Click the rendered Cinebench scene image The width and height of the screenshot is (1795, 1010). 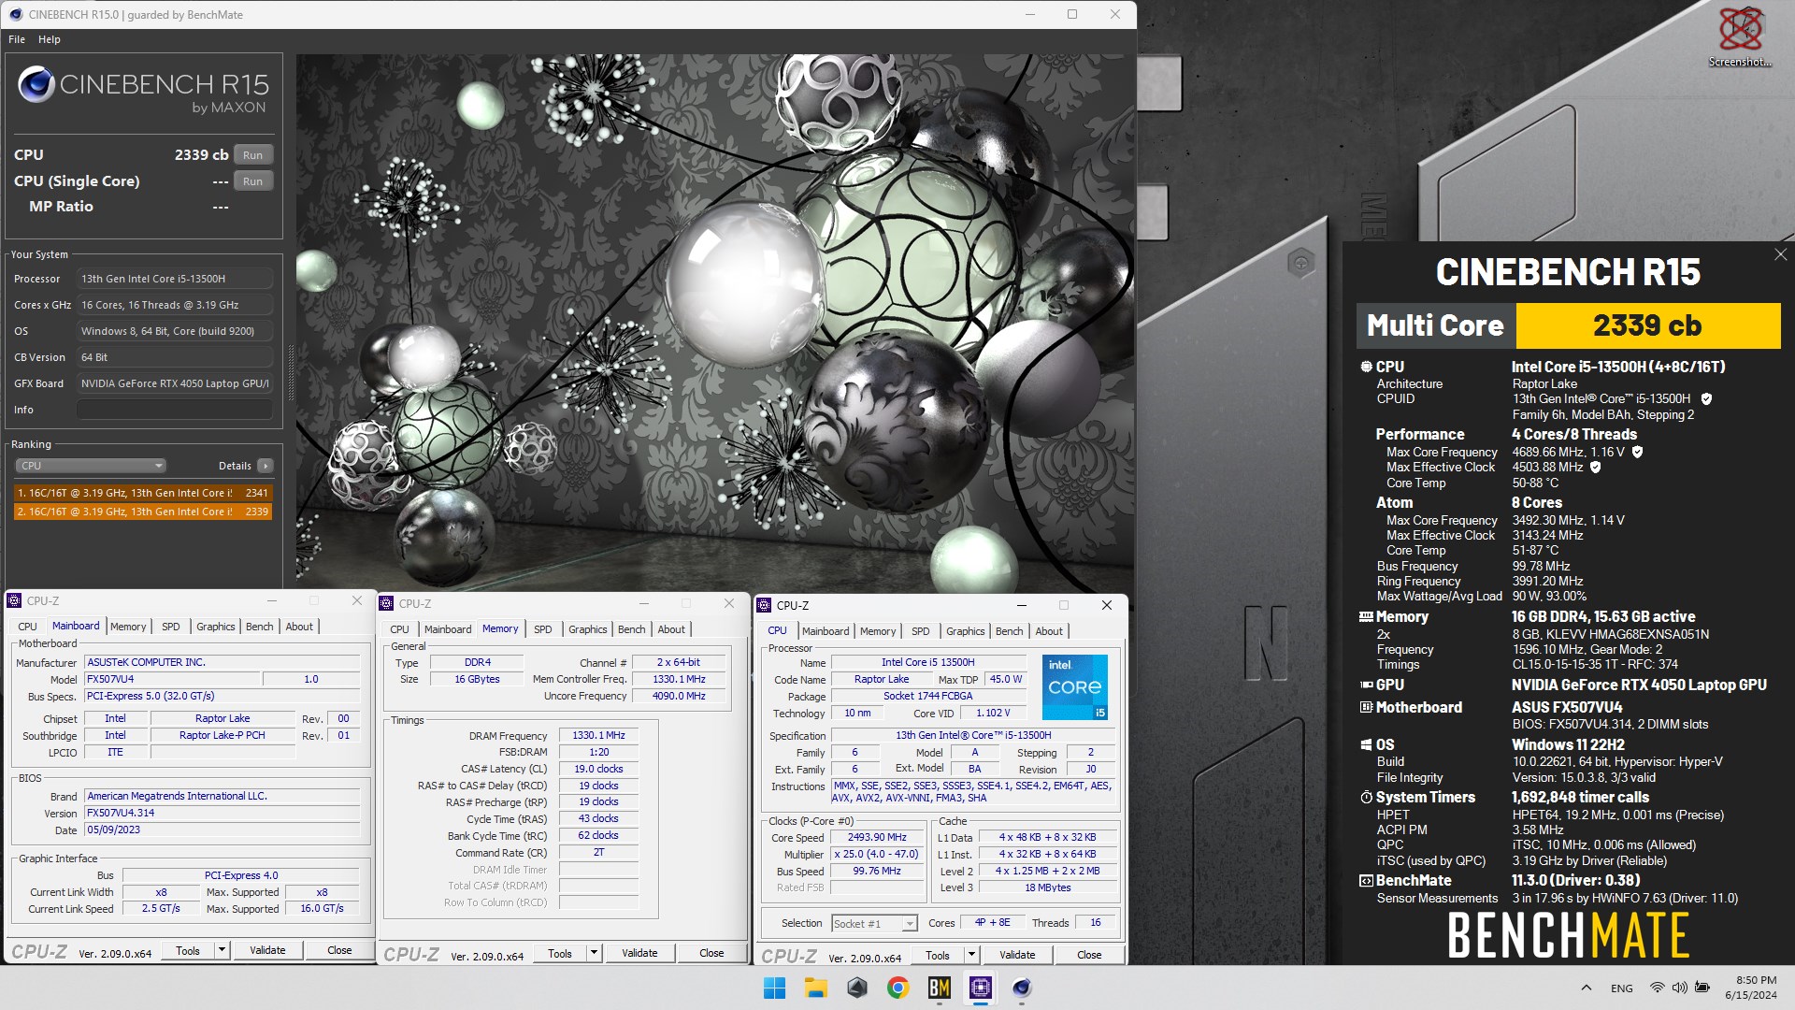[x=715, y=322]
